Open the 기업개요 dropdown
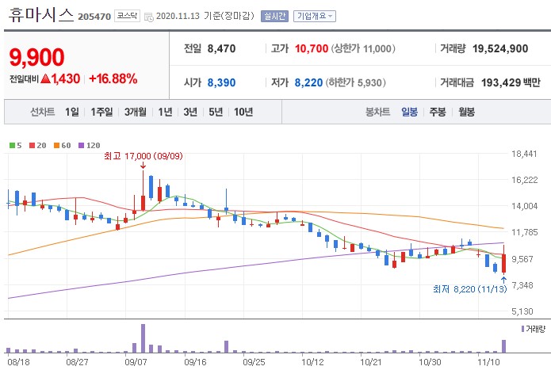Image resolution: width=551 pixels, height=370 pixels. 315,16
